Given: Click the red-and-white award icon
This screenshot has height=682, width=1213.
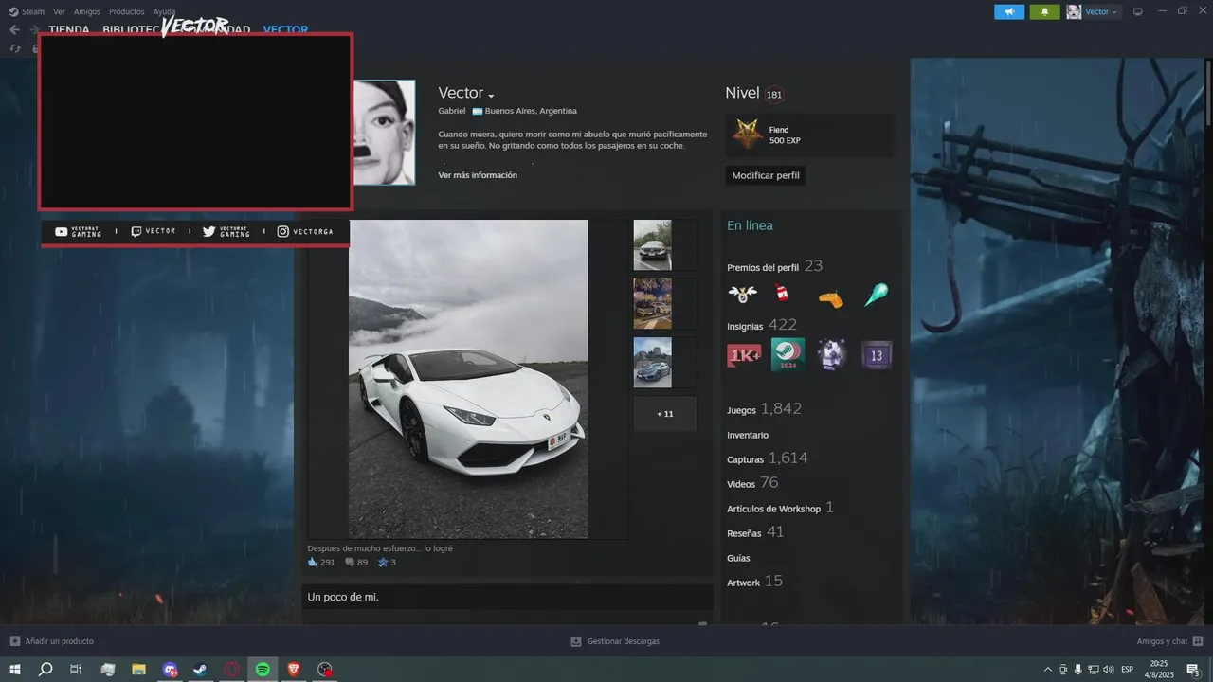Looking at the screenshot, I should coord(783,295).
